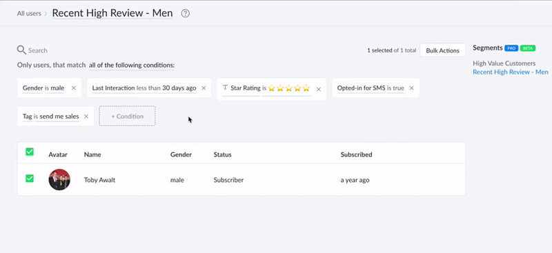Click the Segments heading

[x=488, y=48]
